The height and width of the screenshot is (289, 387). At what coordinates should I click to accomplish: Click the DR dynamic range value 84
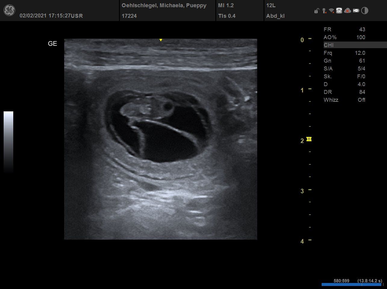[x=362, y=92]
